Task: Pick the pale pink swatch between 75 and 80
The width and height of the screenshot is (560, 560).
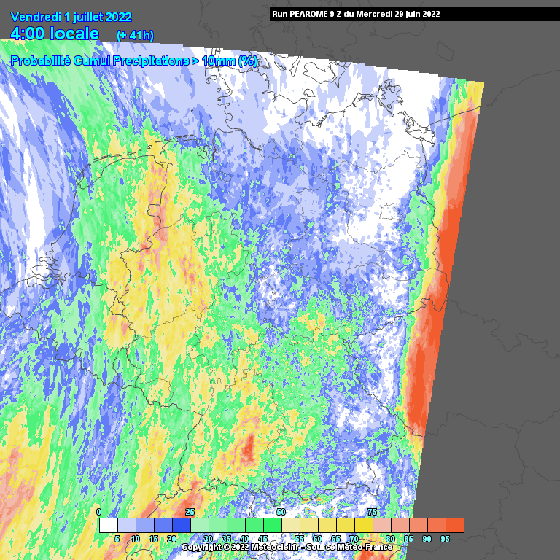Action: tap(381, 525)
